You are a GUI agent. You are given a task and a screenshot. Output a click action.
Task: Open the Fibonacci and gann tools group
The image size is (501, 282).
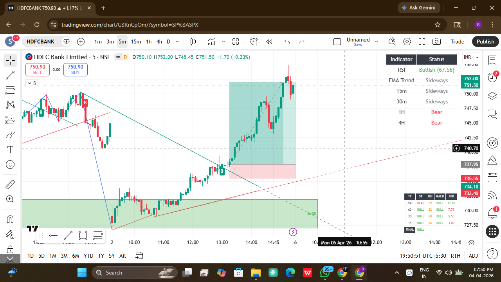tap(10, 90)
